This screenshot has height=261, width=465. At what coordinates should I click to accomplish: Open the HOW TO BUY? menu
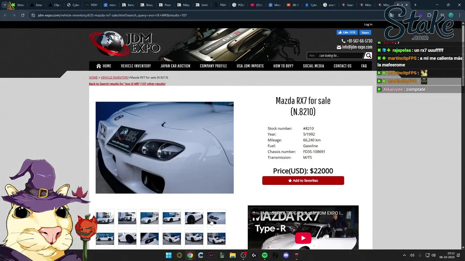pyautogui.click(x=283, y=66)
